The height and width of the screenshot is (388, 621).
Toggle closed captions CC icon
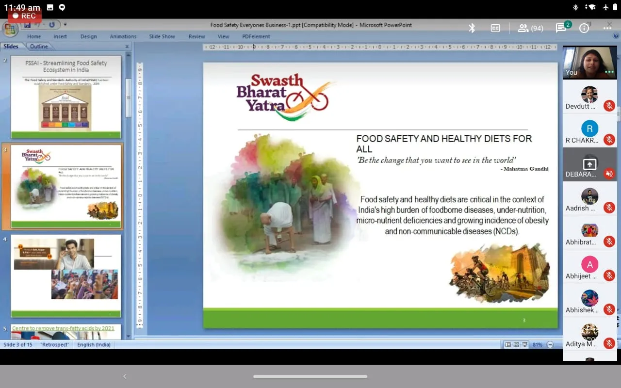pos(495,28)
